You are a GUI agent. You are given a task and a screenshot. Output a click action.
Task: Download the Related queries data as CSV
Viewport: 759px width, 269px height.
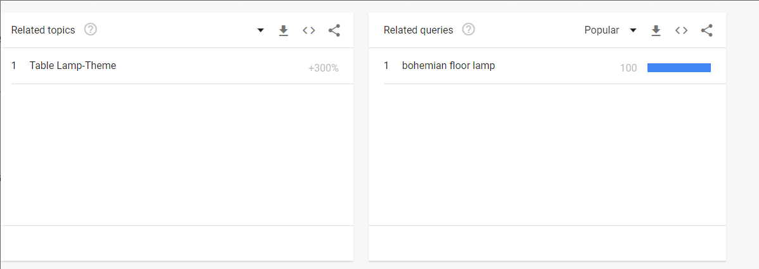click(656, 30)
